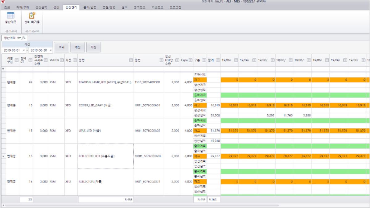Click the red application logo icon

tap(2, 2)
